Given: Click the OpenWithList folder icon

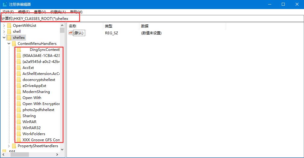Looking at the screenshot, I should pos(9,26).
